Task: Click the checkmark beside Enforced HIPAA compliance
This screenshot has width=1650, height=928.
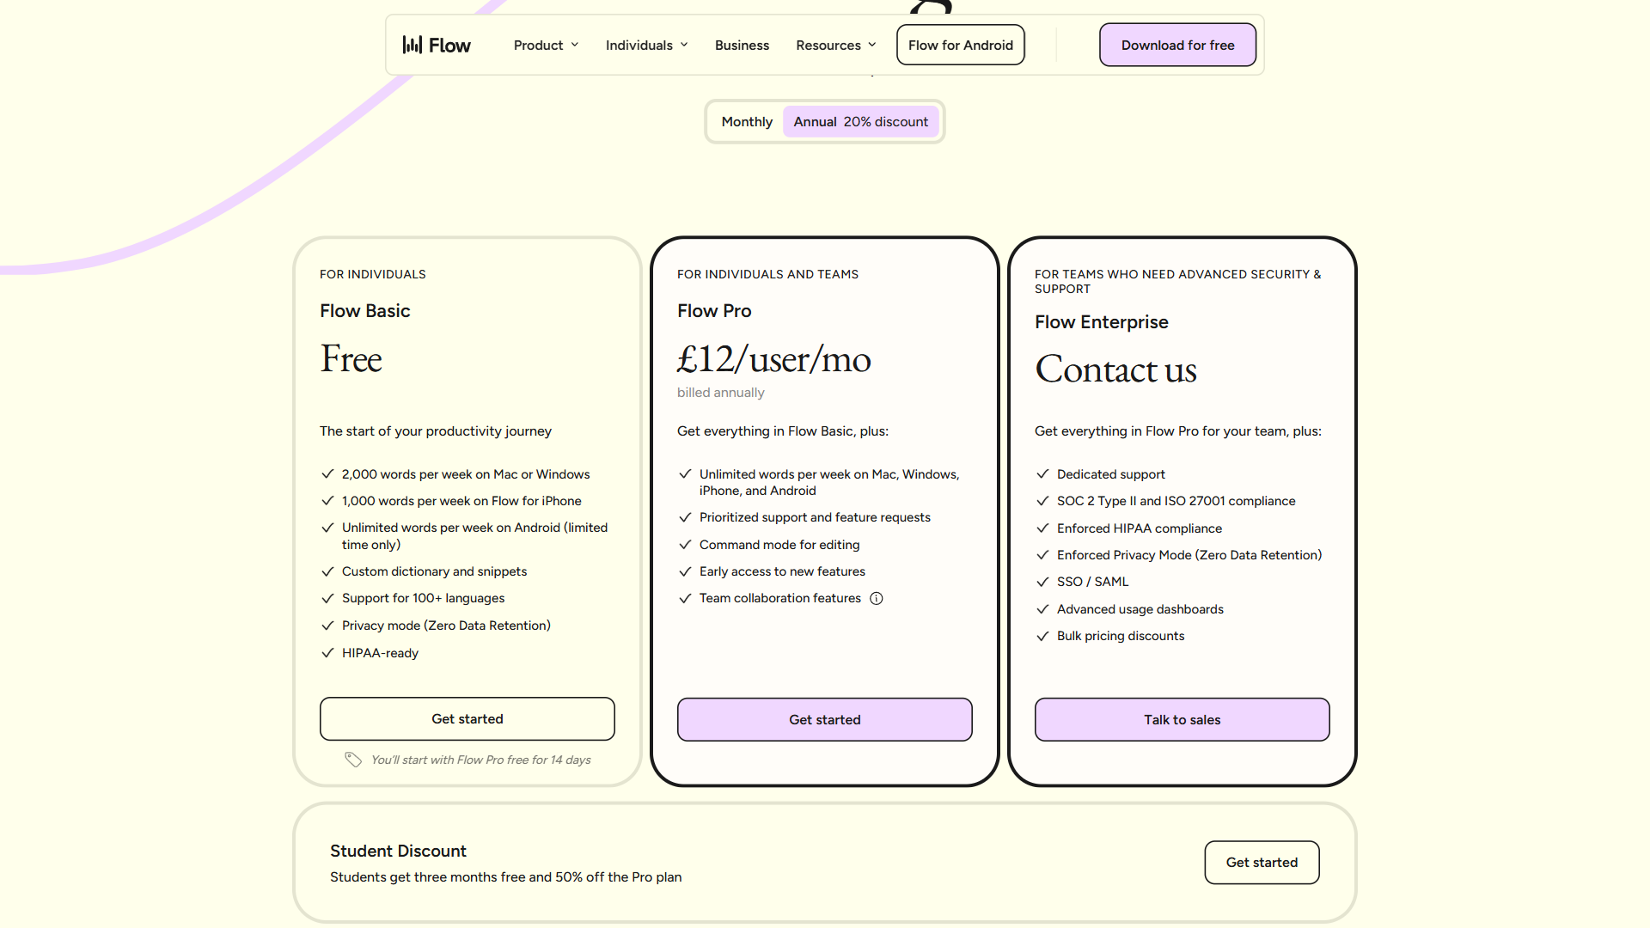Action: pos(1042,528)
